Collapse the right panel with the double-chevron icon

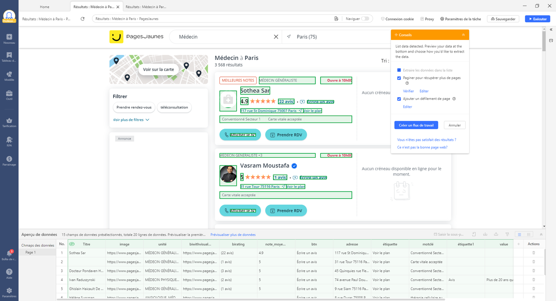pyautogui.click(x=551, y=30)
